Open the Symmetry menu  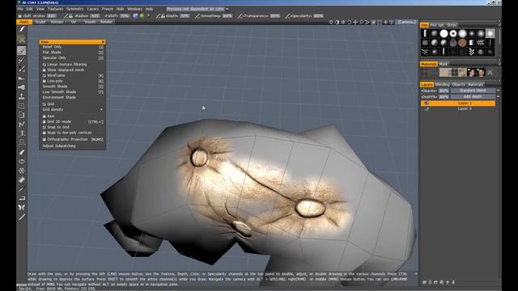(75, 9)
